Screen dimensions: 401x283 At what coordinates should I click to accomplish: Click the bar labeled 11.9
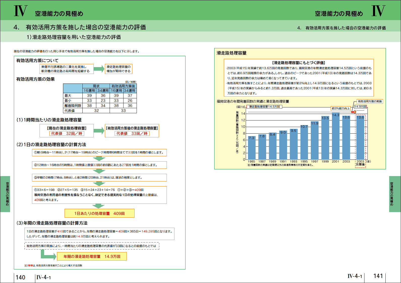[315, 141]
